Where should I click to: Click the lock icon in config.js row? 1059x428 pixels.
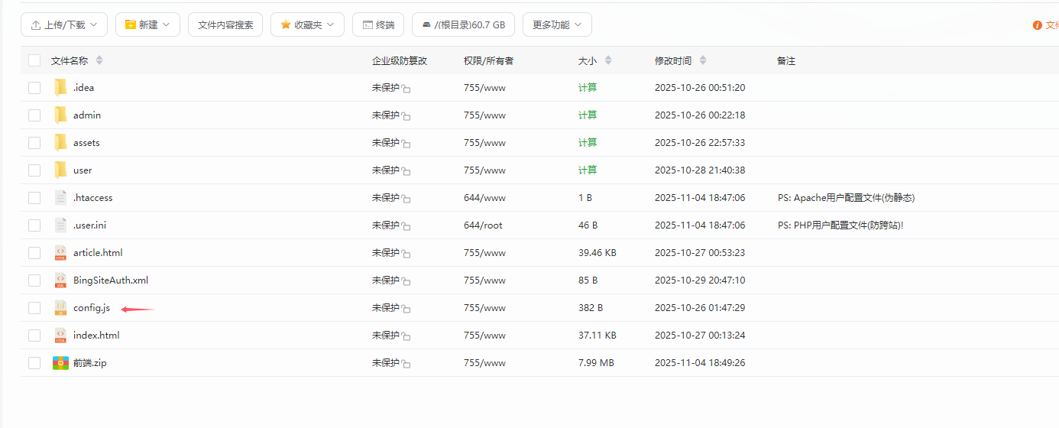pyautogui.click(x=406, y=310)
